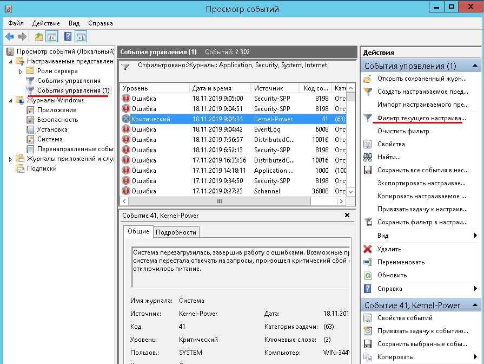This screenshot has height=364, width=484.
Task: Click the filter funnel icon above event list
Action: pyautogui.click(x=125, y=67)
